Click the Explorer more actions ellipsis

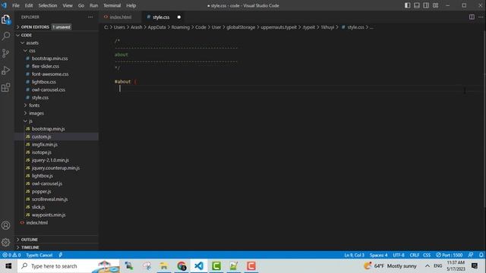90,17
